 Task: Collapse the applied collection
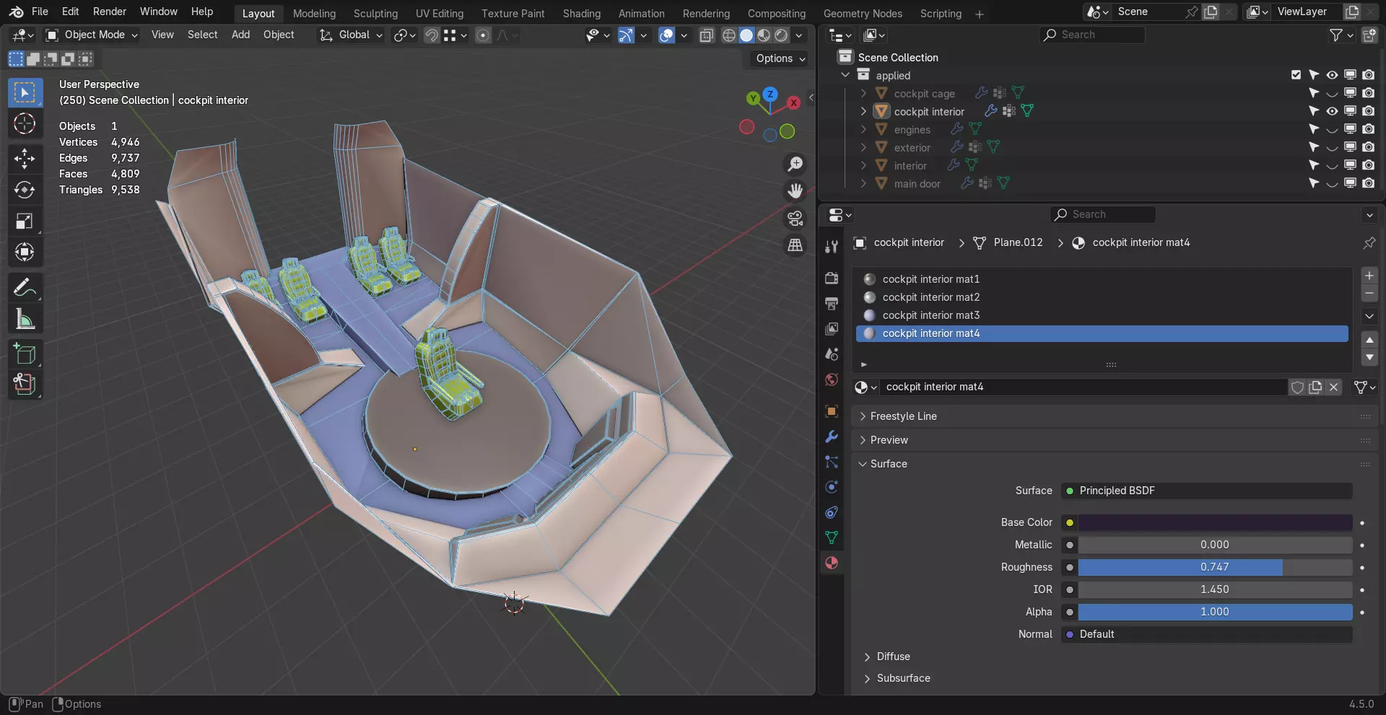(x=845, y=75)
